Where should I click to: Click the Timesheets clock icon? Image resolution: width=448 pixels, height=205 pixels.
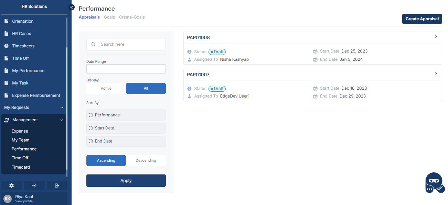6,46
